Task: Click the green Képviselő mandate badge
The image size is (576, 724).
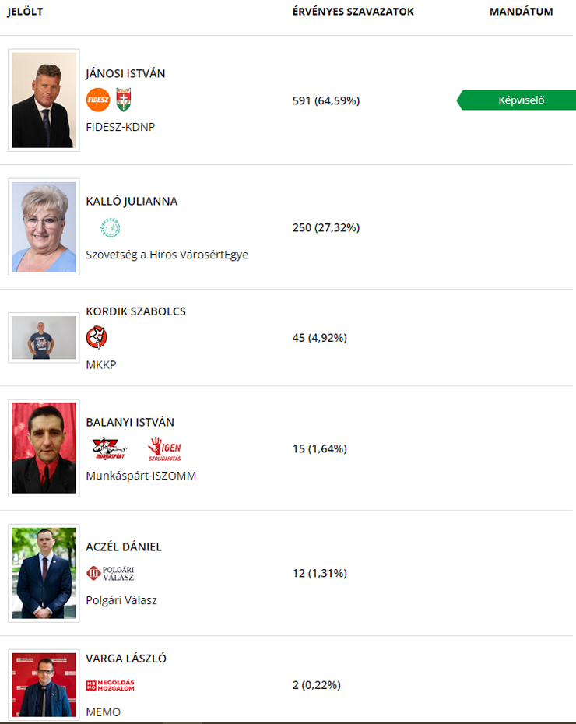Action: (x=520, y=100)
